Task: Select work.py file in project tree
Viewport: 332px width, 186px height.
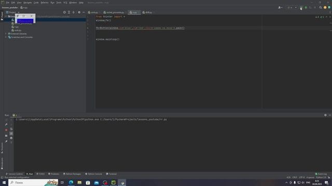Action: (17, 30)
